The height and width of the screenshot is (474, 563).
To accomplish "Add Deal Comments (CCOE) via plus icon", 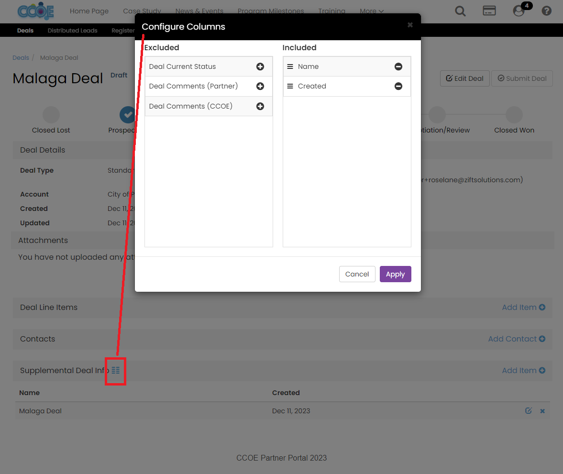I will click(260, 106).
